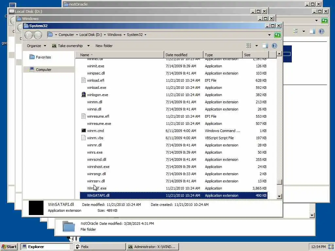
Task: Expand the arrow after Computer in the breadcrumb
Action: coord(77,35)
